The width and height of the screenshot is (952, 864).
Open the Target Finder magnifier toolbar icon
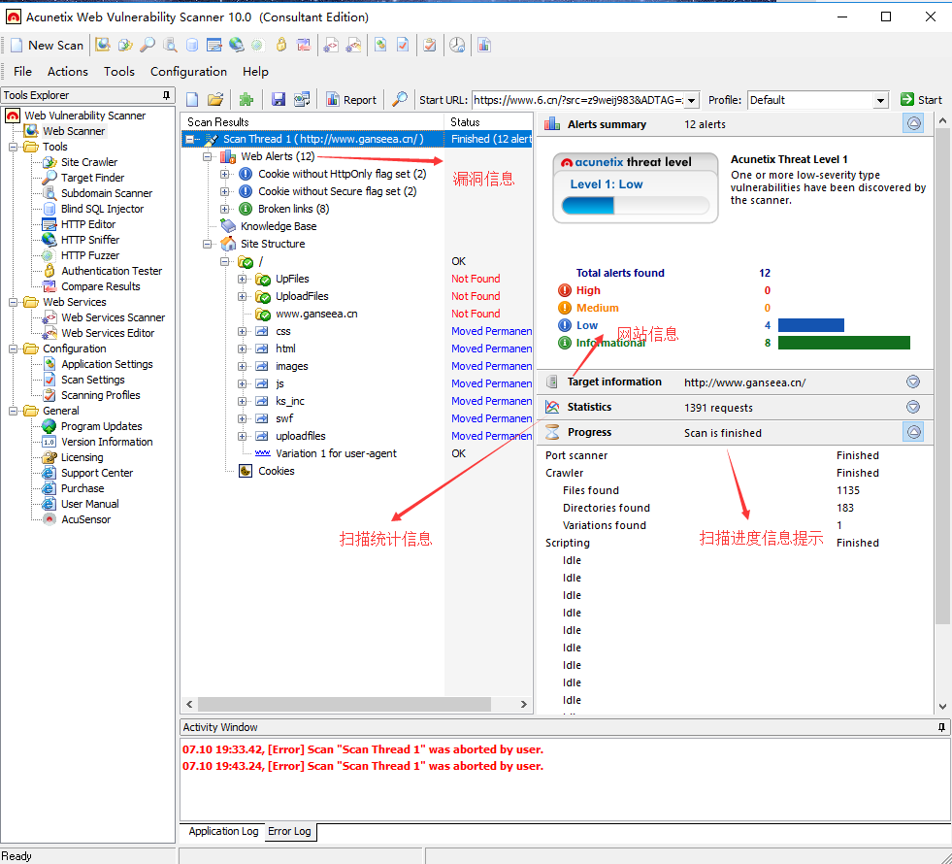(148, 45)
